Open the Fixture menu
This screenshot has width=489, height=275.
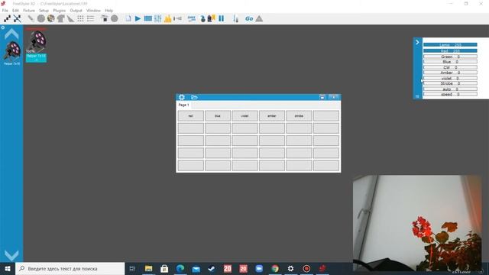coord(29,11)
